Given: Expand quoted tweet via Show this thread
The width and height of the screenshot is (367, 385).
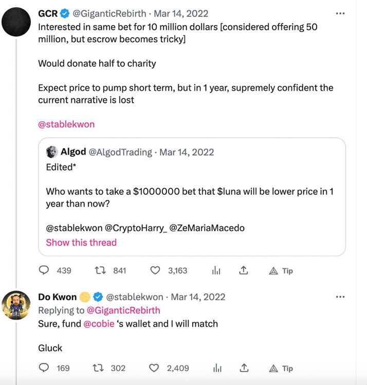Looking at the screenshot, I should click(81, 242).
